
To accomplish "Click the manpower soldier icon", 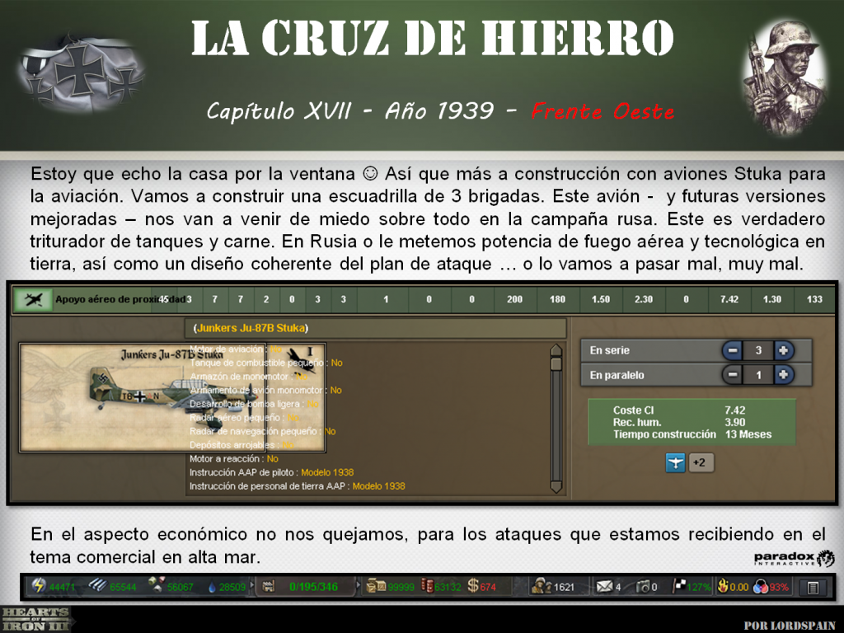I will pyautogui.click(x=542, y=586).
